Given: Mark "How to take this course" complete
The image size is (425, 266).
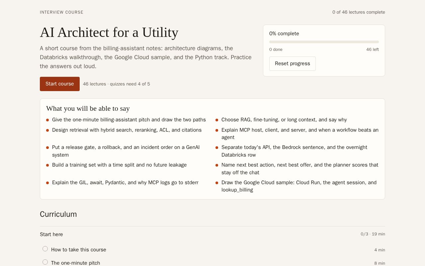Looking at the screenshot, I should (x=45, y=249).
